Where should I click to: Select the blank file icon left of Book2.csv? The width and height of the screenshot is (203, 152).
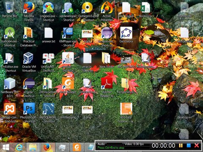pos(126,7)
